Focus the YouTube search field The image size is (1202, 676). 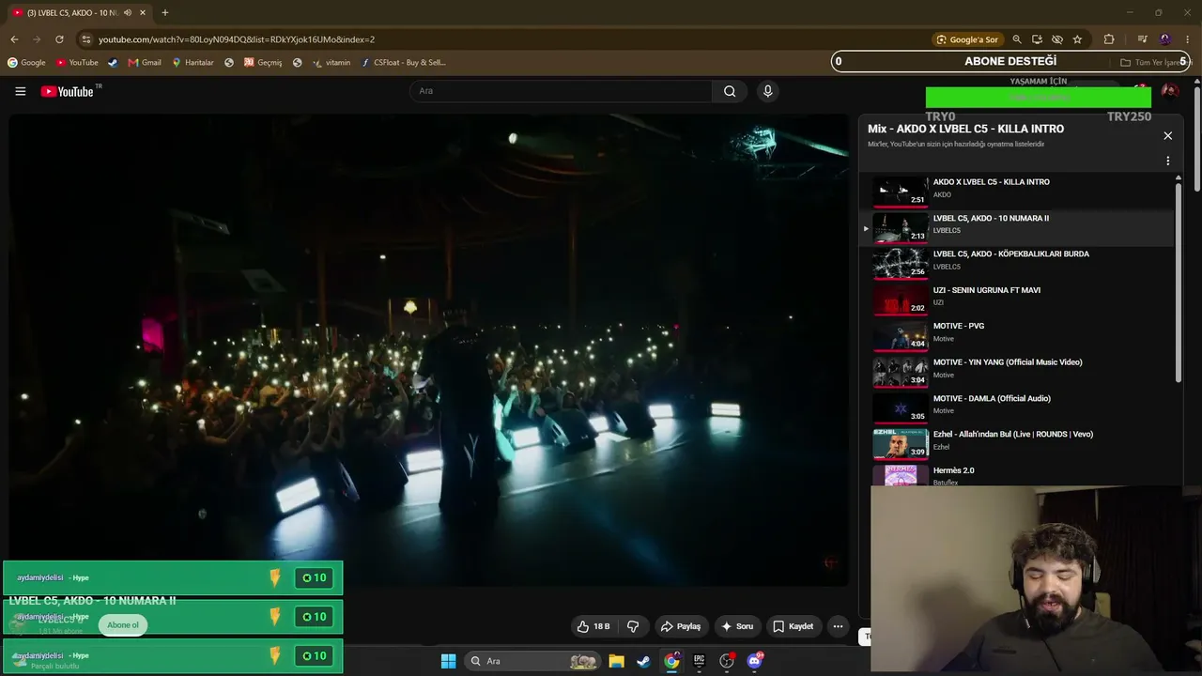[561, 91]
